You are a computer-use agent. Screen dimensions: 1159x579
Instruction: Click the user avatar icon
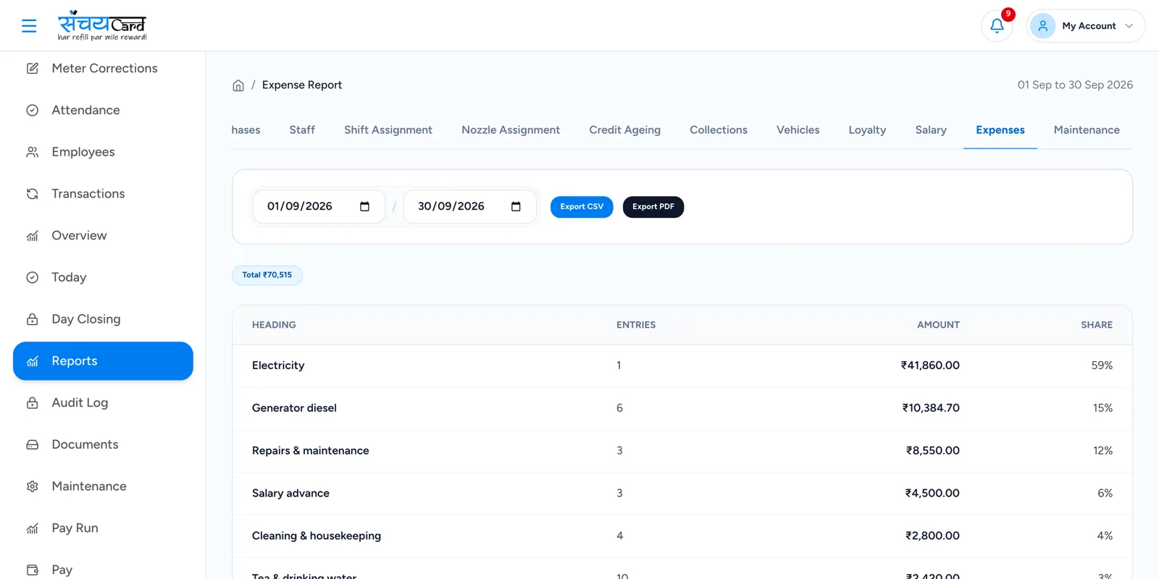(1042, 26)
